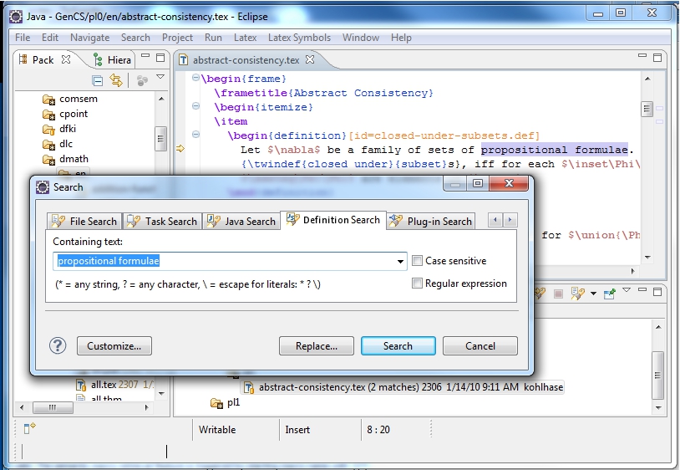Enable the Regular expression checkbox
This screenshot has height=470, width=680.
click(418, 284)
